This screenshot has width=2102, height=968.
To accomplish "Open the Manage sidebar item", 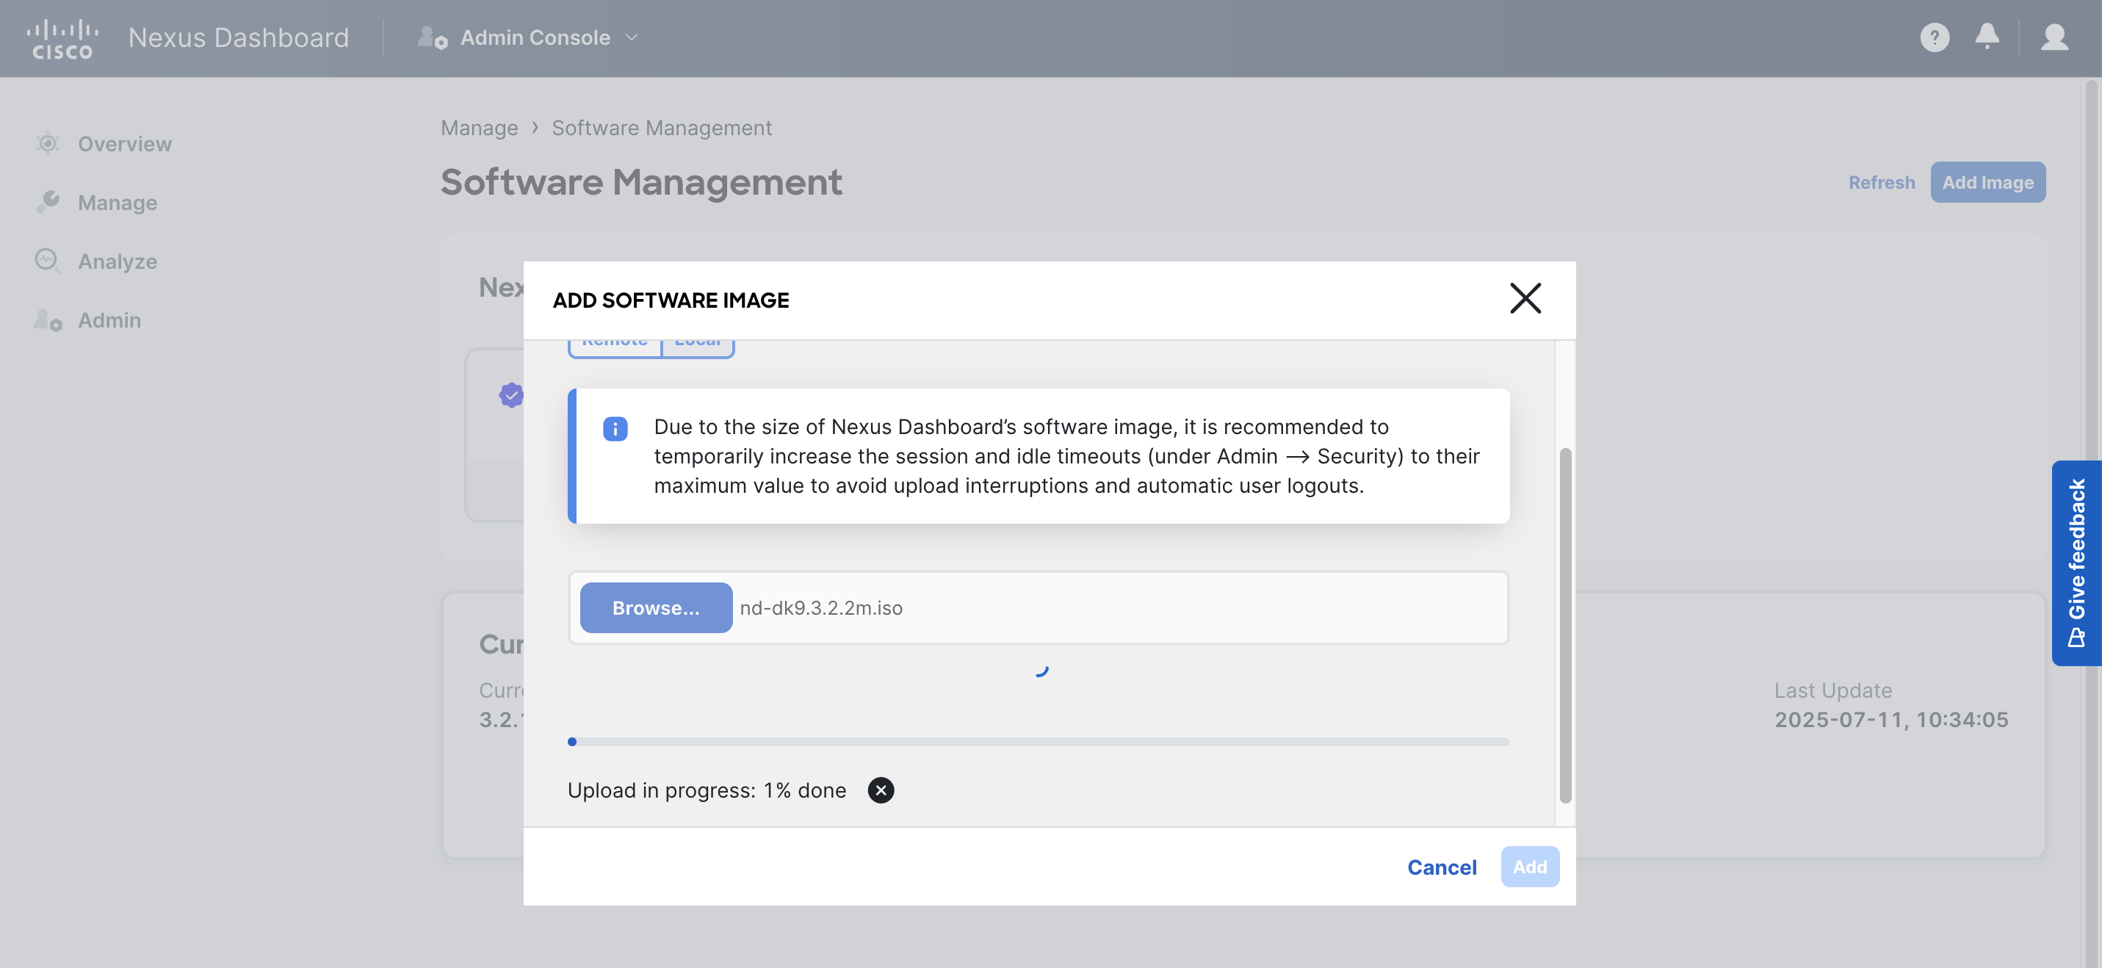I will point(117,203).
